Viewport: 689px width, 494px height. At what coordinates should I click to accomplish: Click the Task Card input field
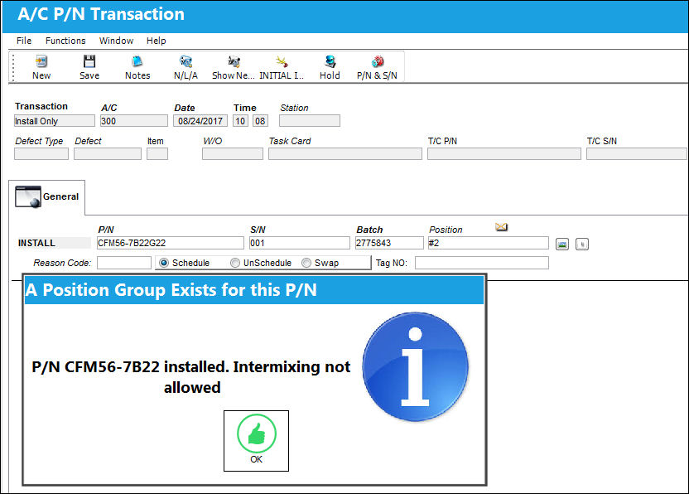click(x=345, y=154)
